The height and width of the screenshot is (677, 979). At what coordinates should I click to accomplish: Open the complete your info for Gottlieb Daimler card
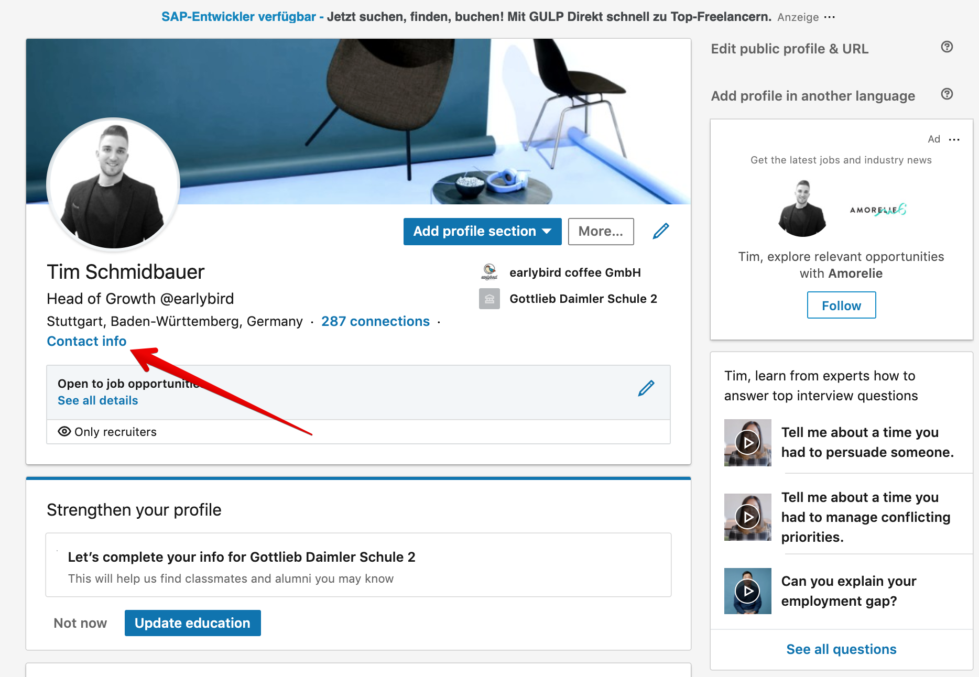(x=358, y=565)
